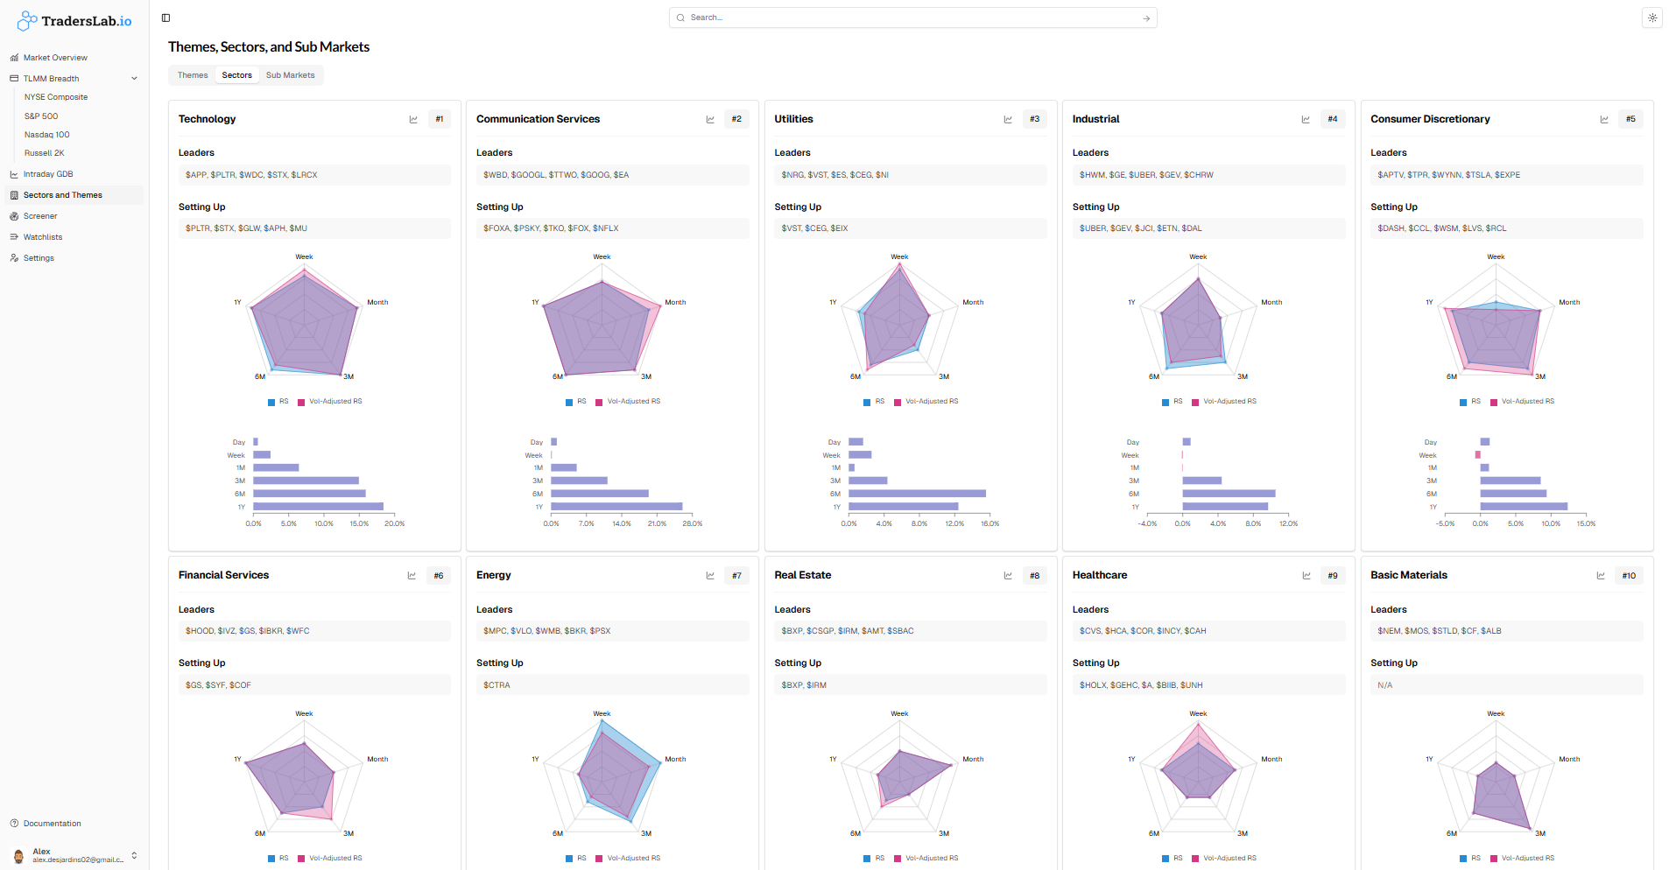
Task: Toggle the sidebar collapse icon
Action: 166,18
